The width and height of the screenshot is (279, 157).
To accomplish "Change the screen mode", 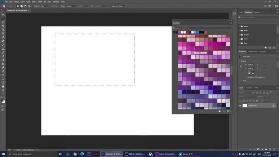I will click(x=3, y=109).
